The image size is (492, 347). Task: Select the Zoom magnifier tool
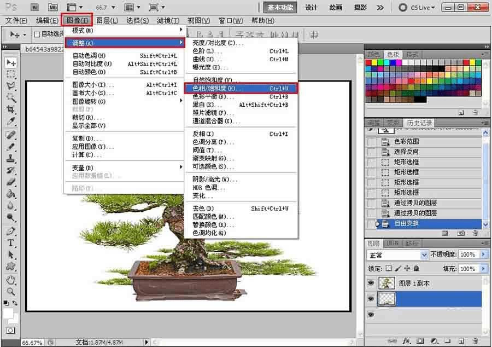[10, 292]
